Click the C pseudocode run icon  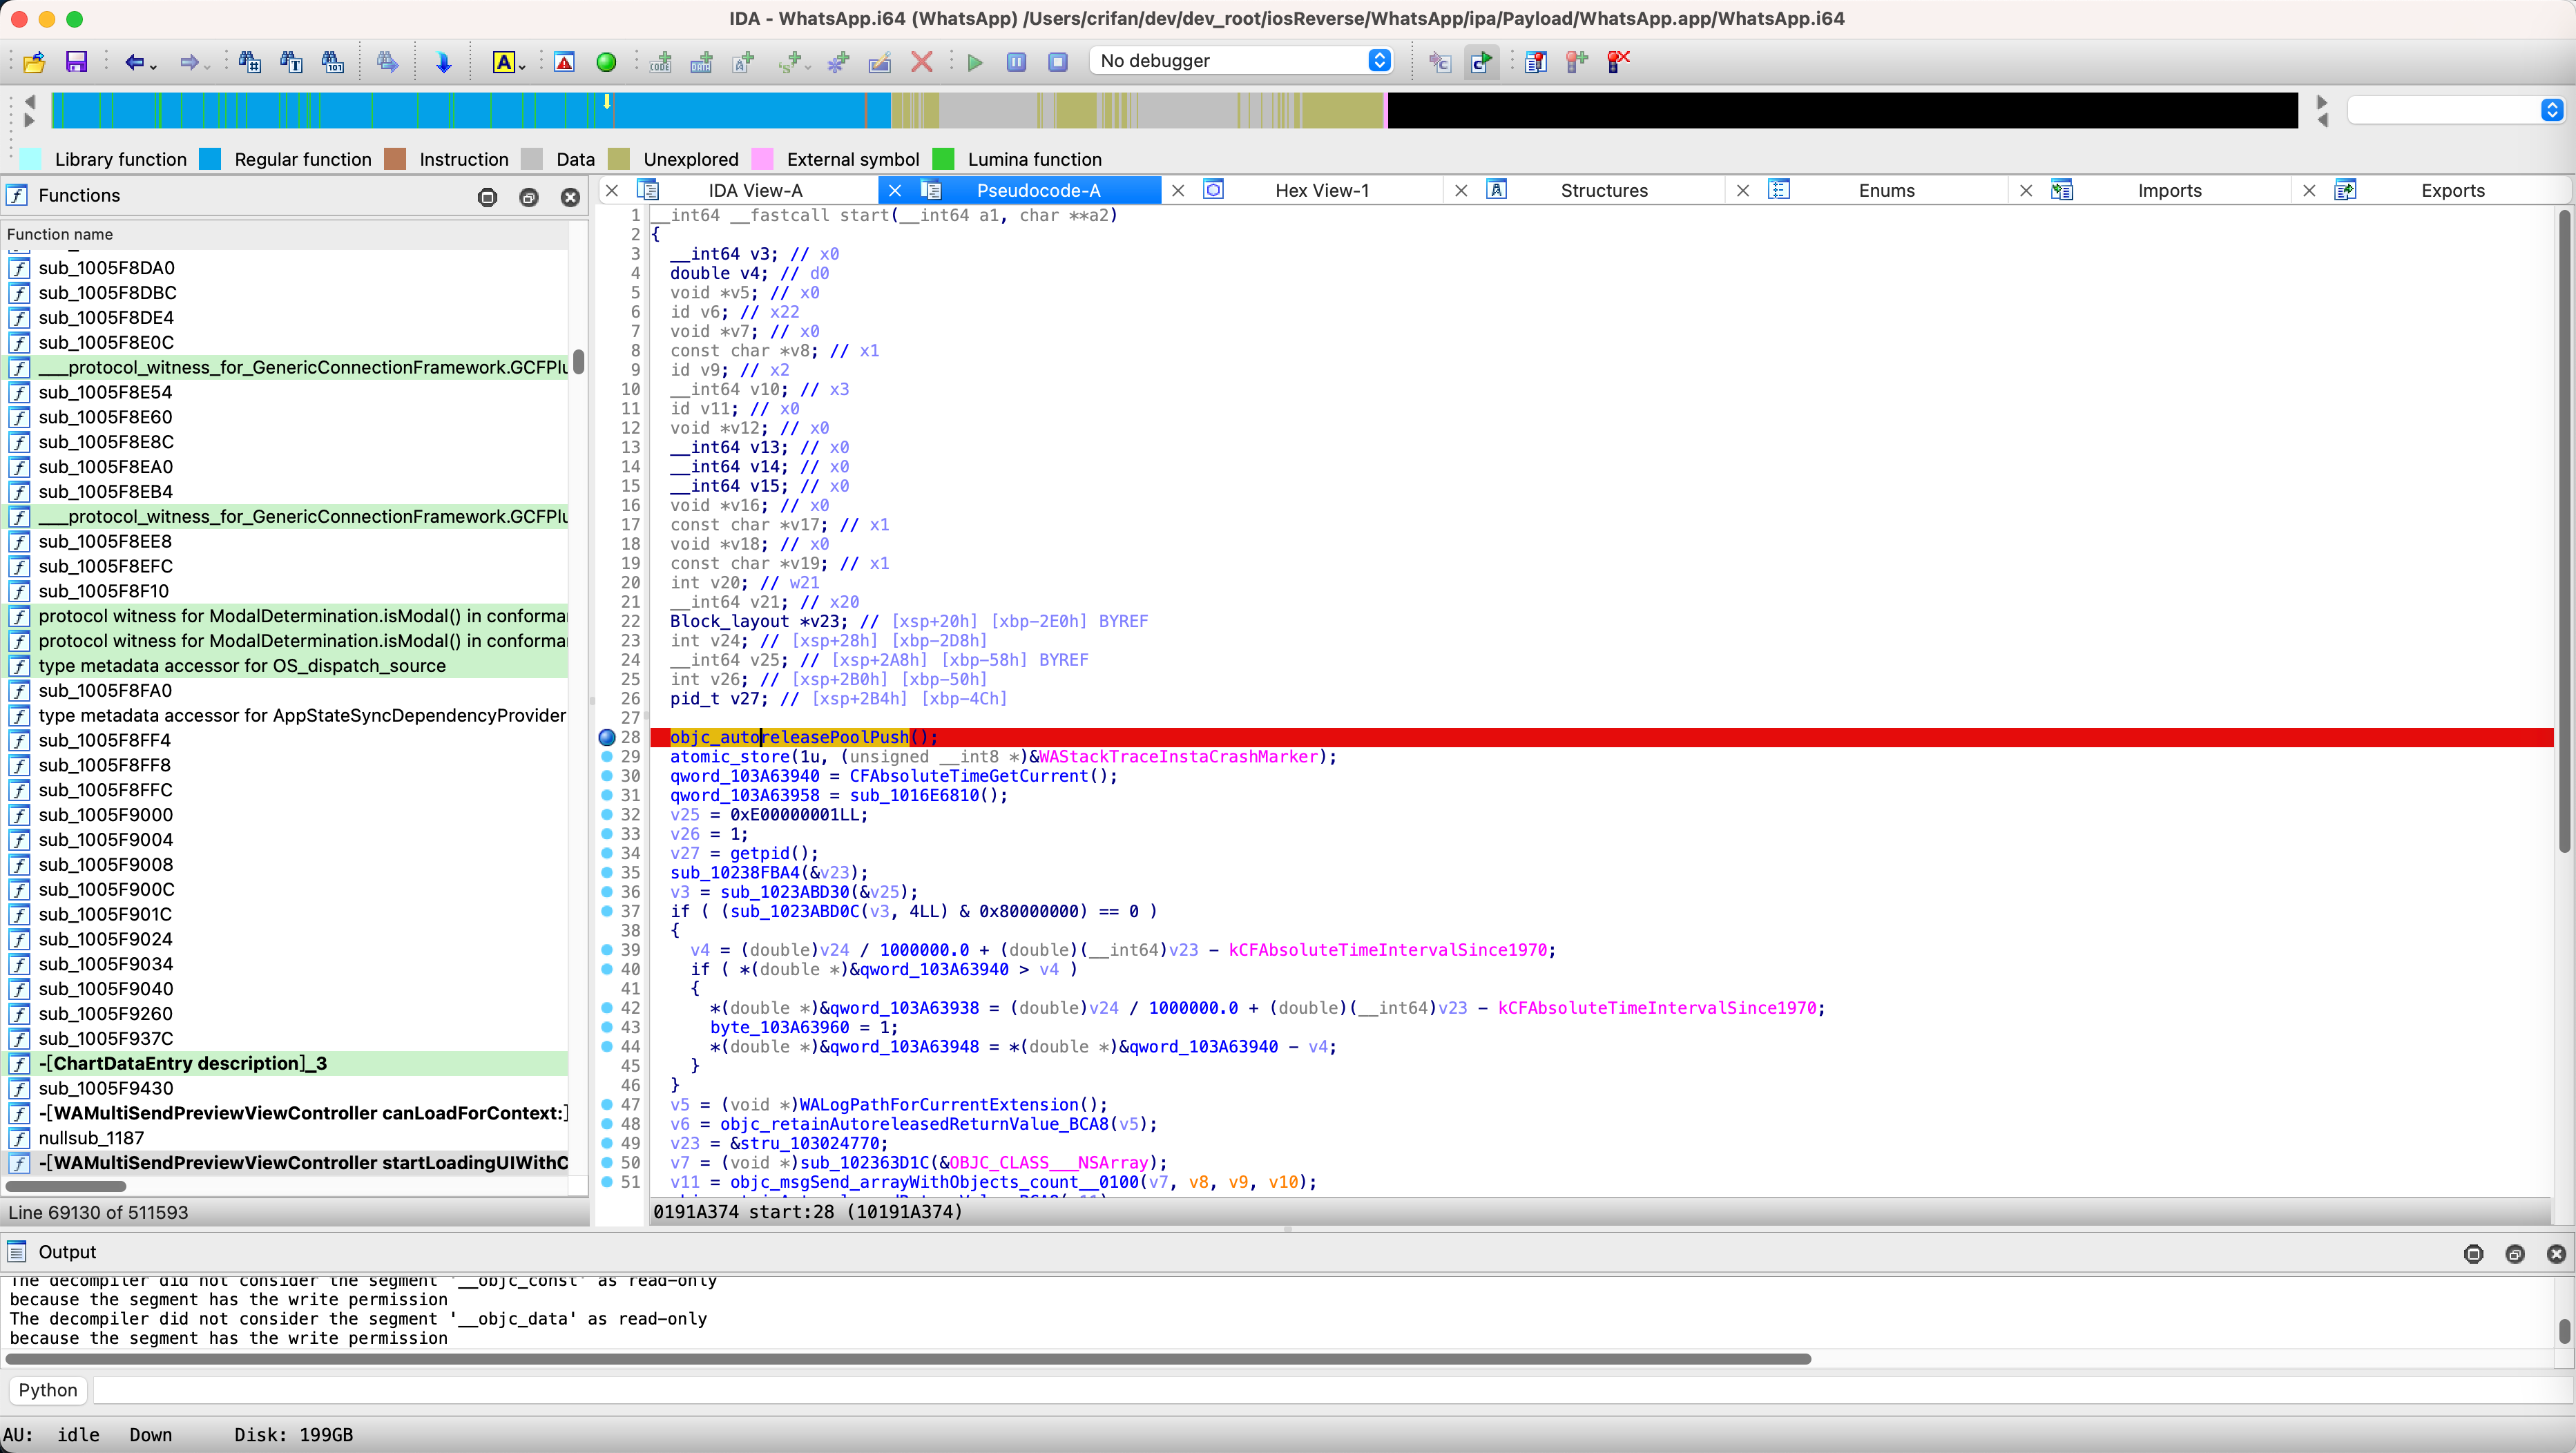1481,62
